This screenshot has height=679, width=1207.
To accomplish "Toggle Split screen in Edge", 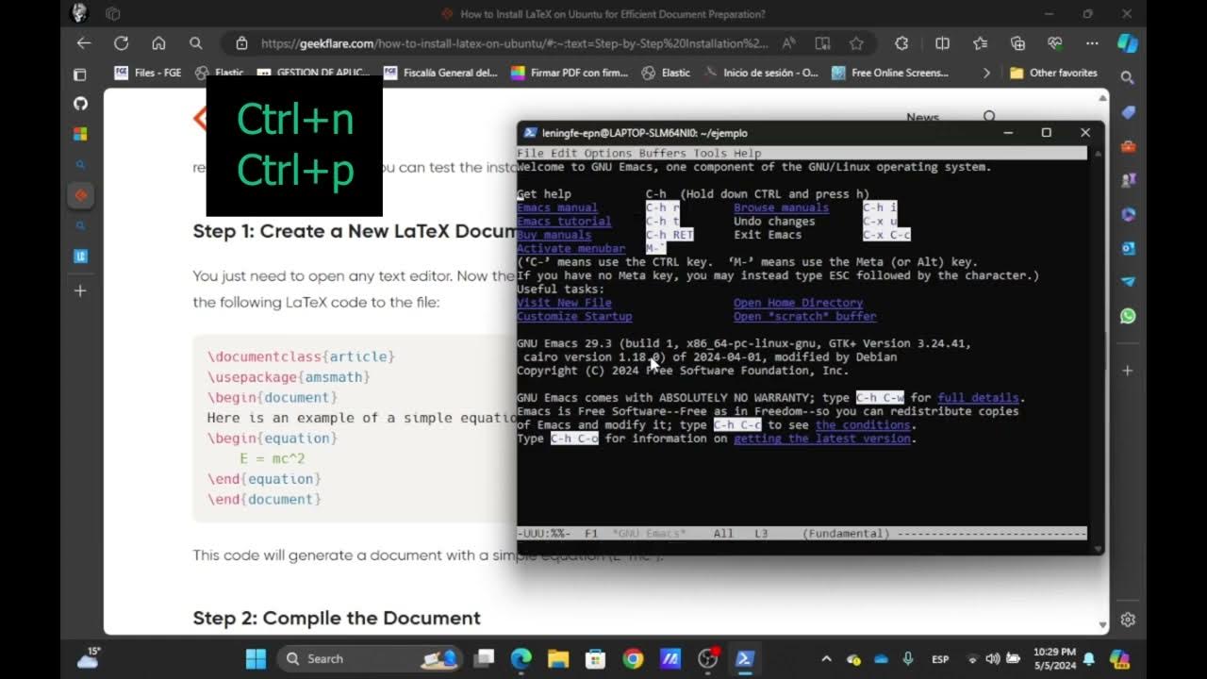I will (942, 43).
